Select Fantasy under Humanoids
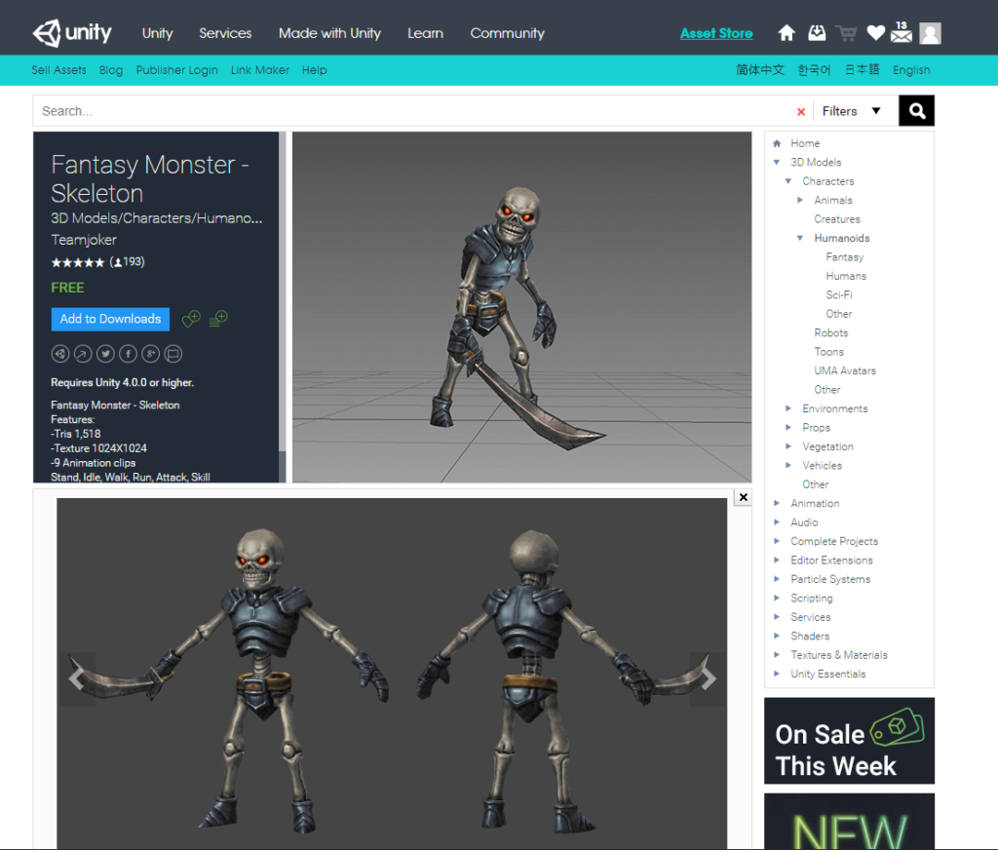Screen dimensions: 998x850 pyautogui.click(x=845, y=257)
